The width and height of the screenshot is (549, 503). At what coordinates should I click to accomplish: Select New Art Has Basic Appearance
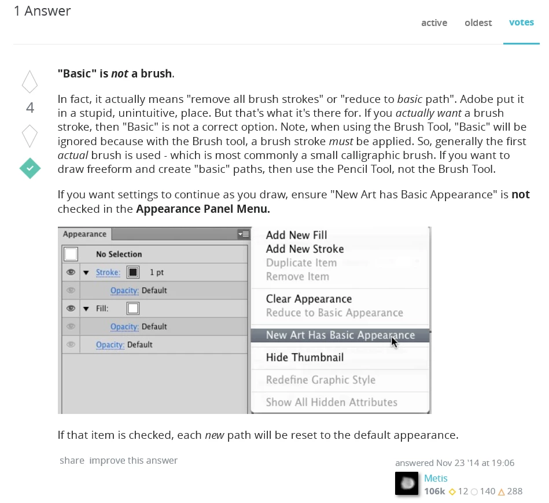pyautogui.click(x=340, y=335)
